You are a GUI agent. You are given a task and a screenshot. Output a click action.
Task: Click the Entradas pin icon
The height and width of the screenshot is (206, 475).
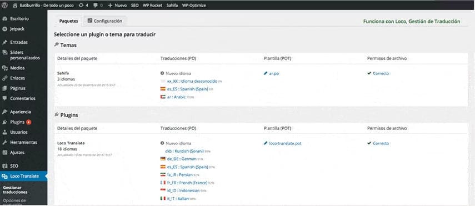(x=4, y=42)
